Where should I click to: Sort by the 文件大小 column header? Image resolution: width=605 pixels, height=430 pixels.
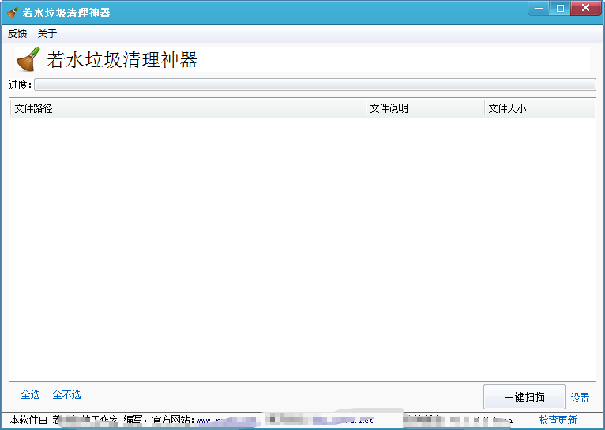pos(539,108)
